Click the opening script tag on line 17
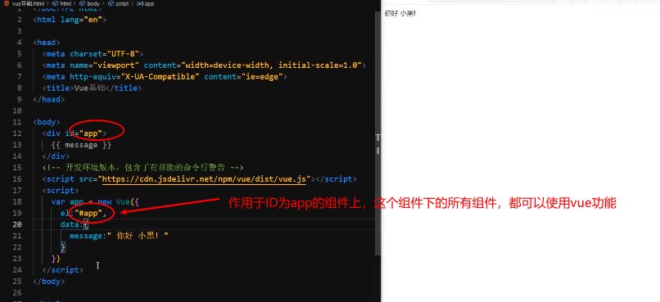Viewport: 660px width, 302px height. coord(61,190)
